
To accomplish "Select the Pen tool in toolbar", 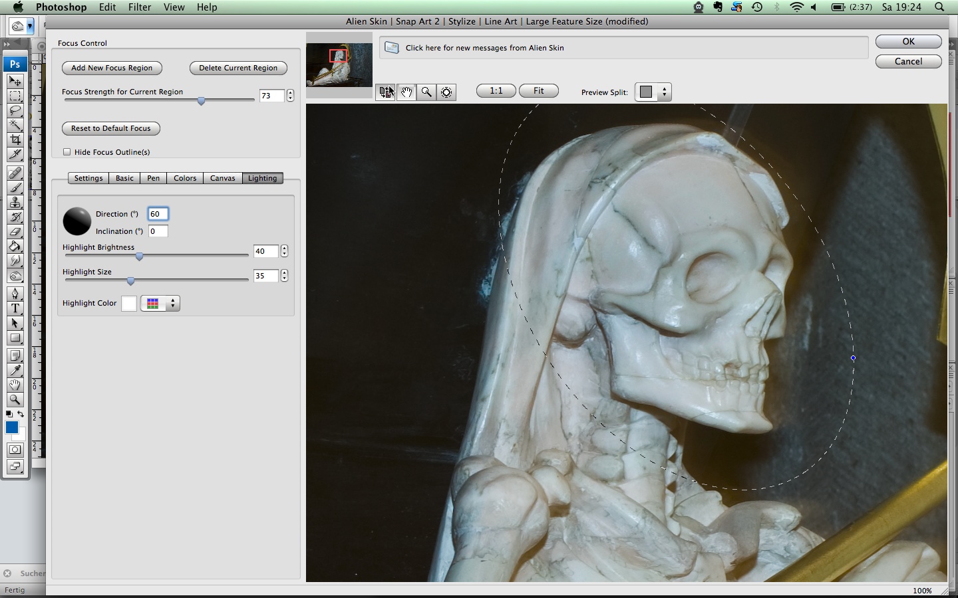I will tap(15, 294).
